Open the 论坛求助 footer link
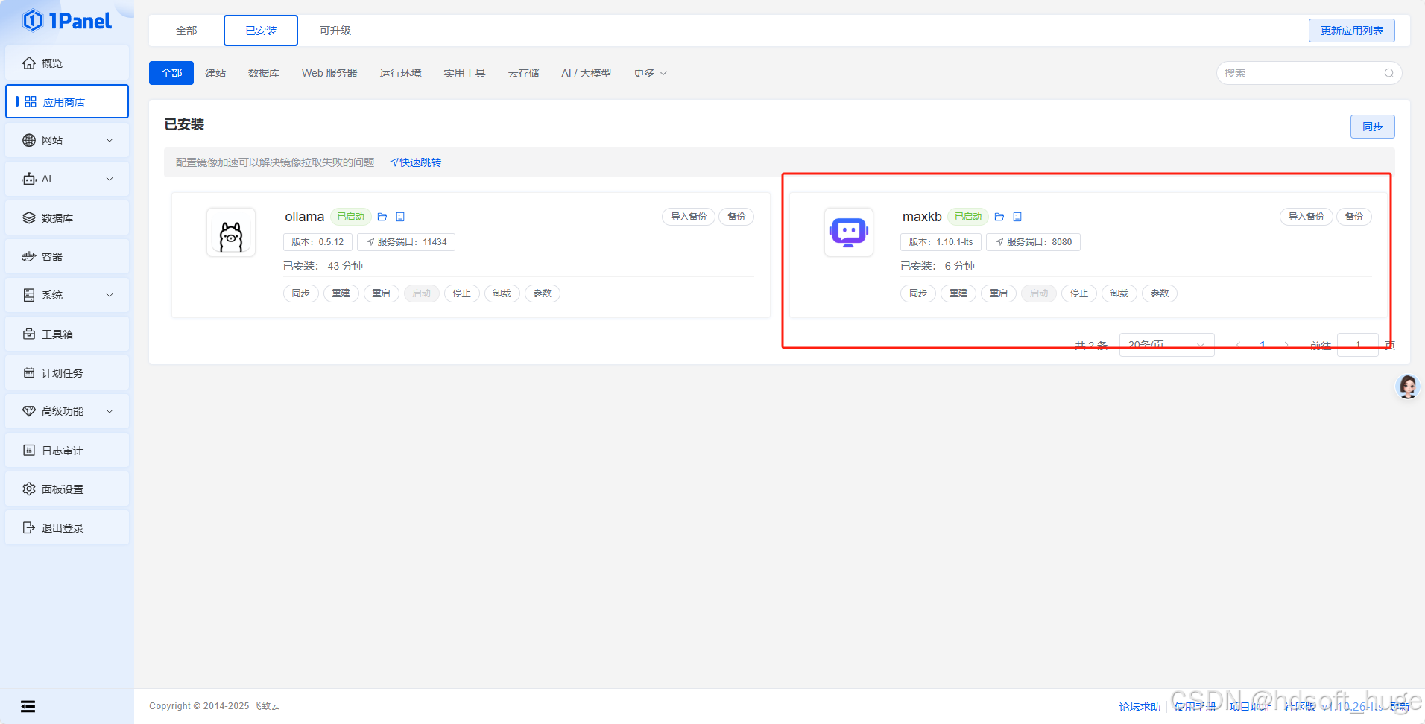 click(1140, 707)
